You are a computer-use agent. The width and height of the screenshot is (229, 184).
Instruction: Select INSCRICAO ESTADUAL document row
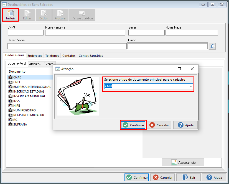pyautogui.click(x=30, y=91)
